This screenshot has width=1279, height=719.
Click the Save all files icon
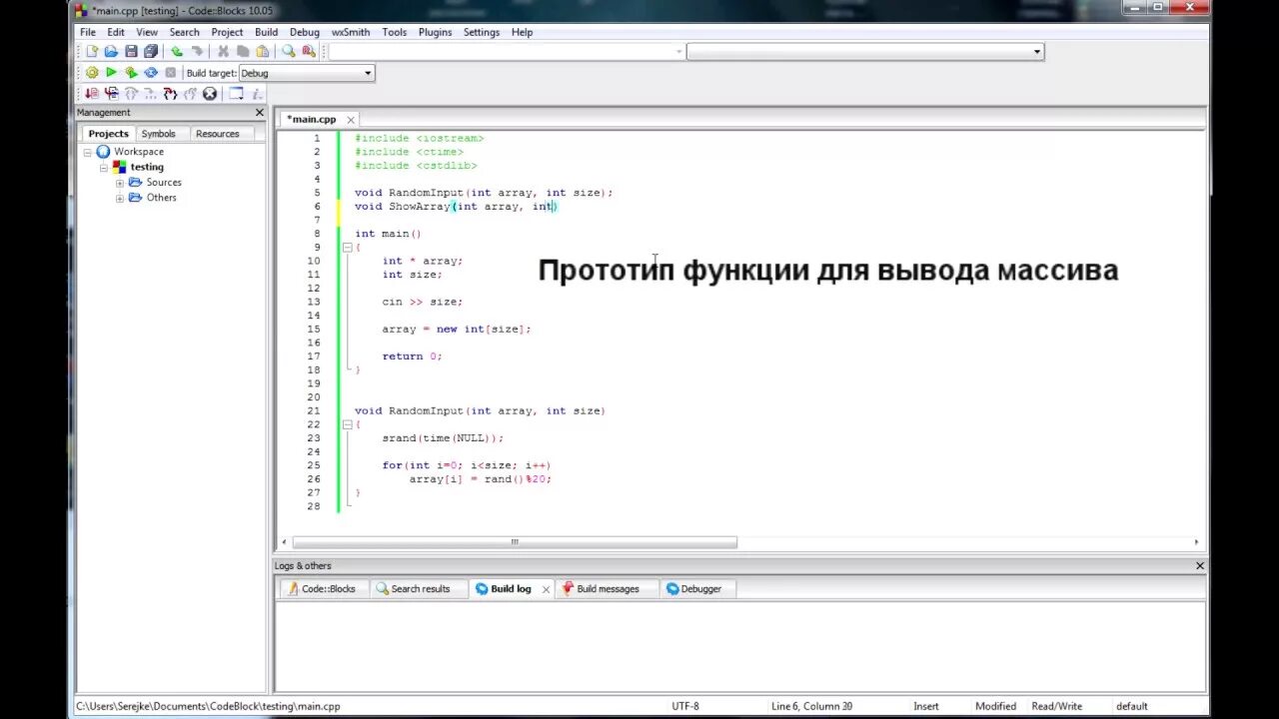(x=151, y=51)
